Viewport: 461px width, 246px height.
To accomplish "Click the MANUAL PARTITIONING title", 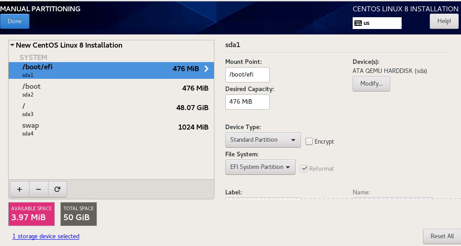I will click(40, 9).
